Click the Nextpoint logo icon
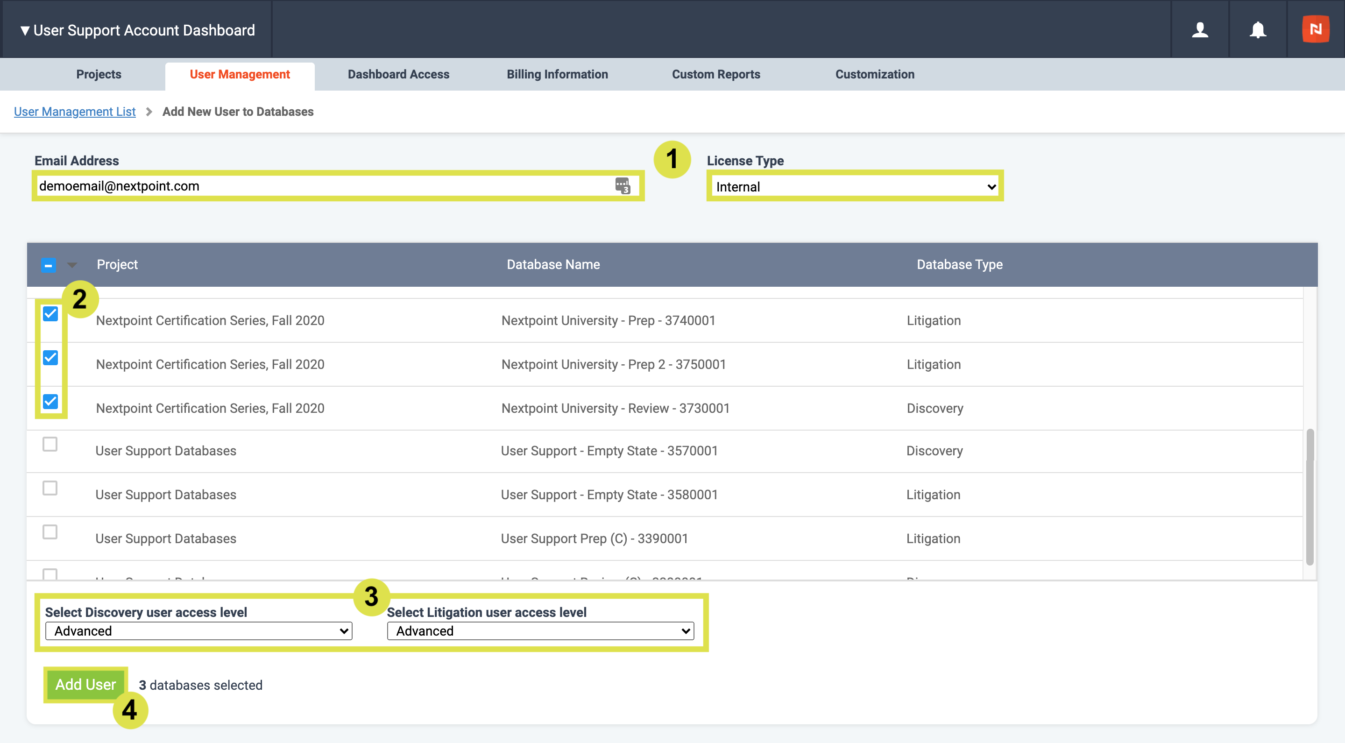The width and height of the screenshot is (1345, 743). coord(1315,29)
